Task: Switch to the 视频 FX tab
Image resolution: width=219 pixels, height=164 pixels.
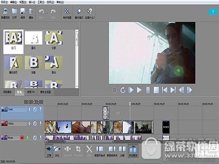Action: (x=31, y=92)
